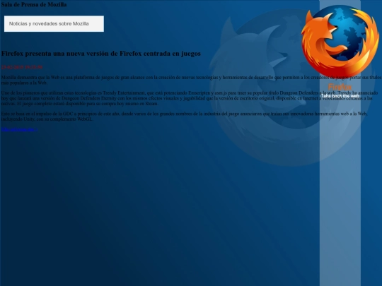Open the blue link below the article
This screenshot has width=382, height=286.
pos(19,129)
